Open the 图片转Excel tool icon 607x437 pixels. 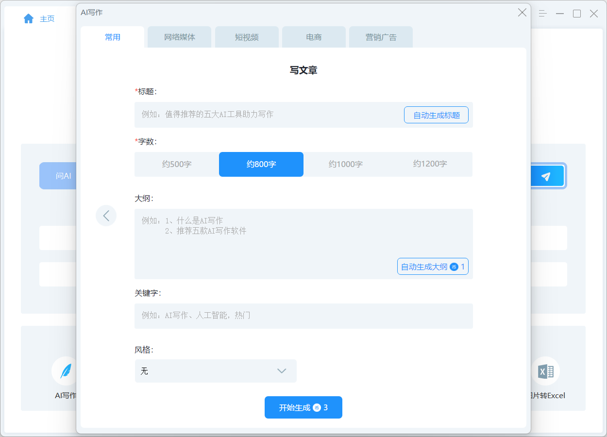pyautogui.click(x=546, y=370)
